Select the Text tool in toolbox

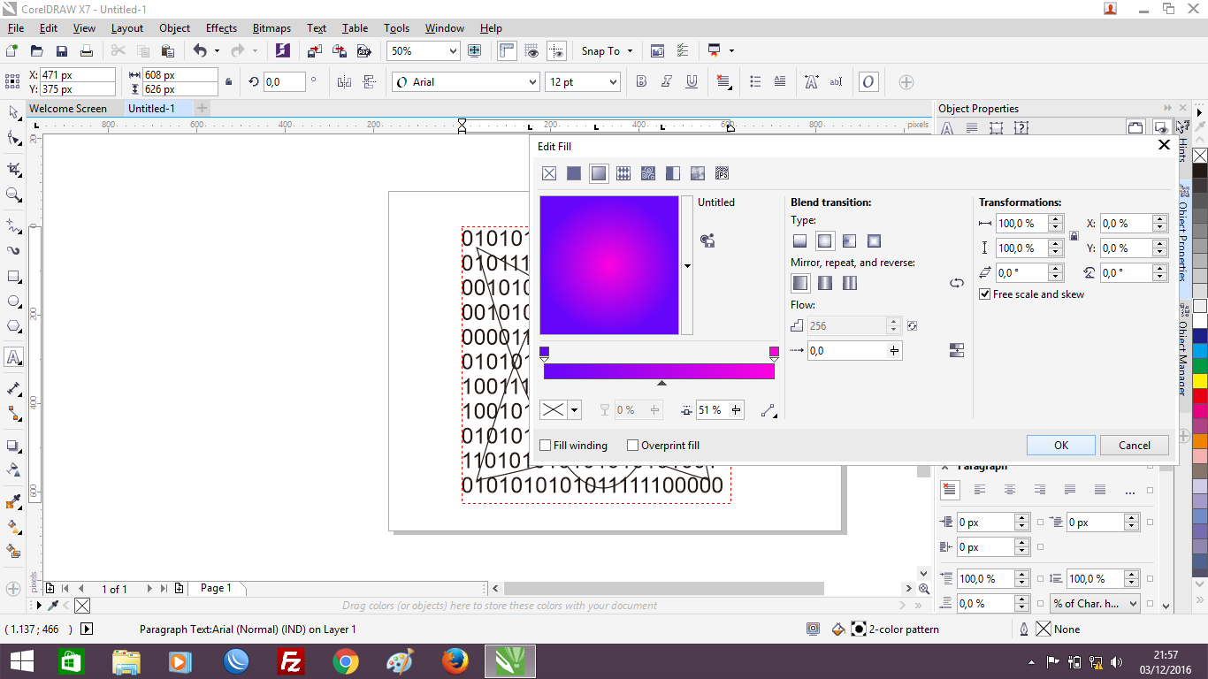pos(13,357)
